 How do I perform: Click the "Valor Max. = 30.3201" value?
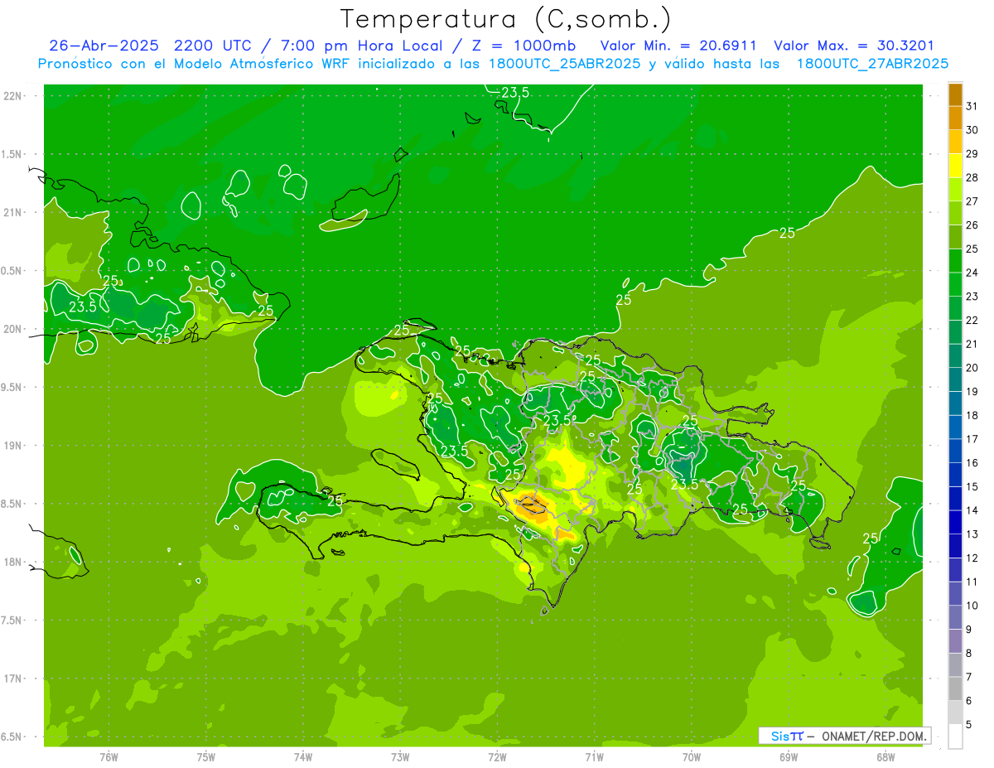(x=854, y=46)
